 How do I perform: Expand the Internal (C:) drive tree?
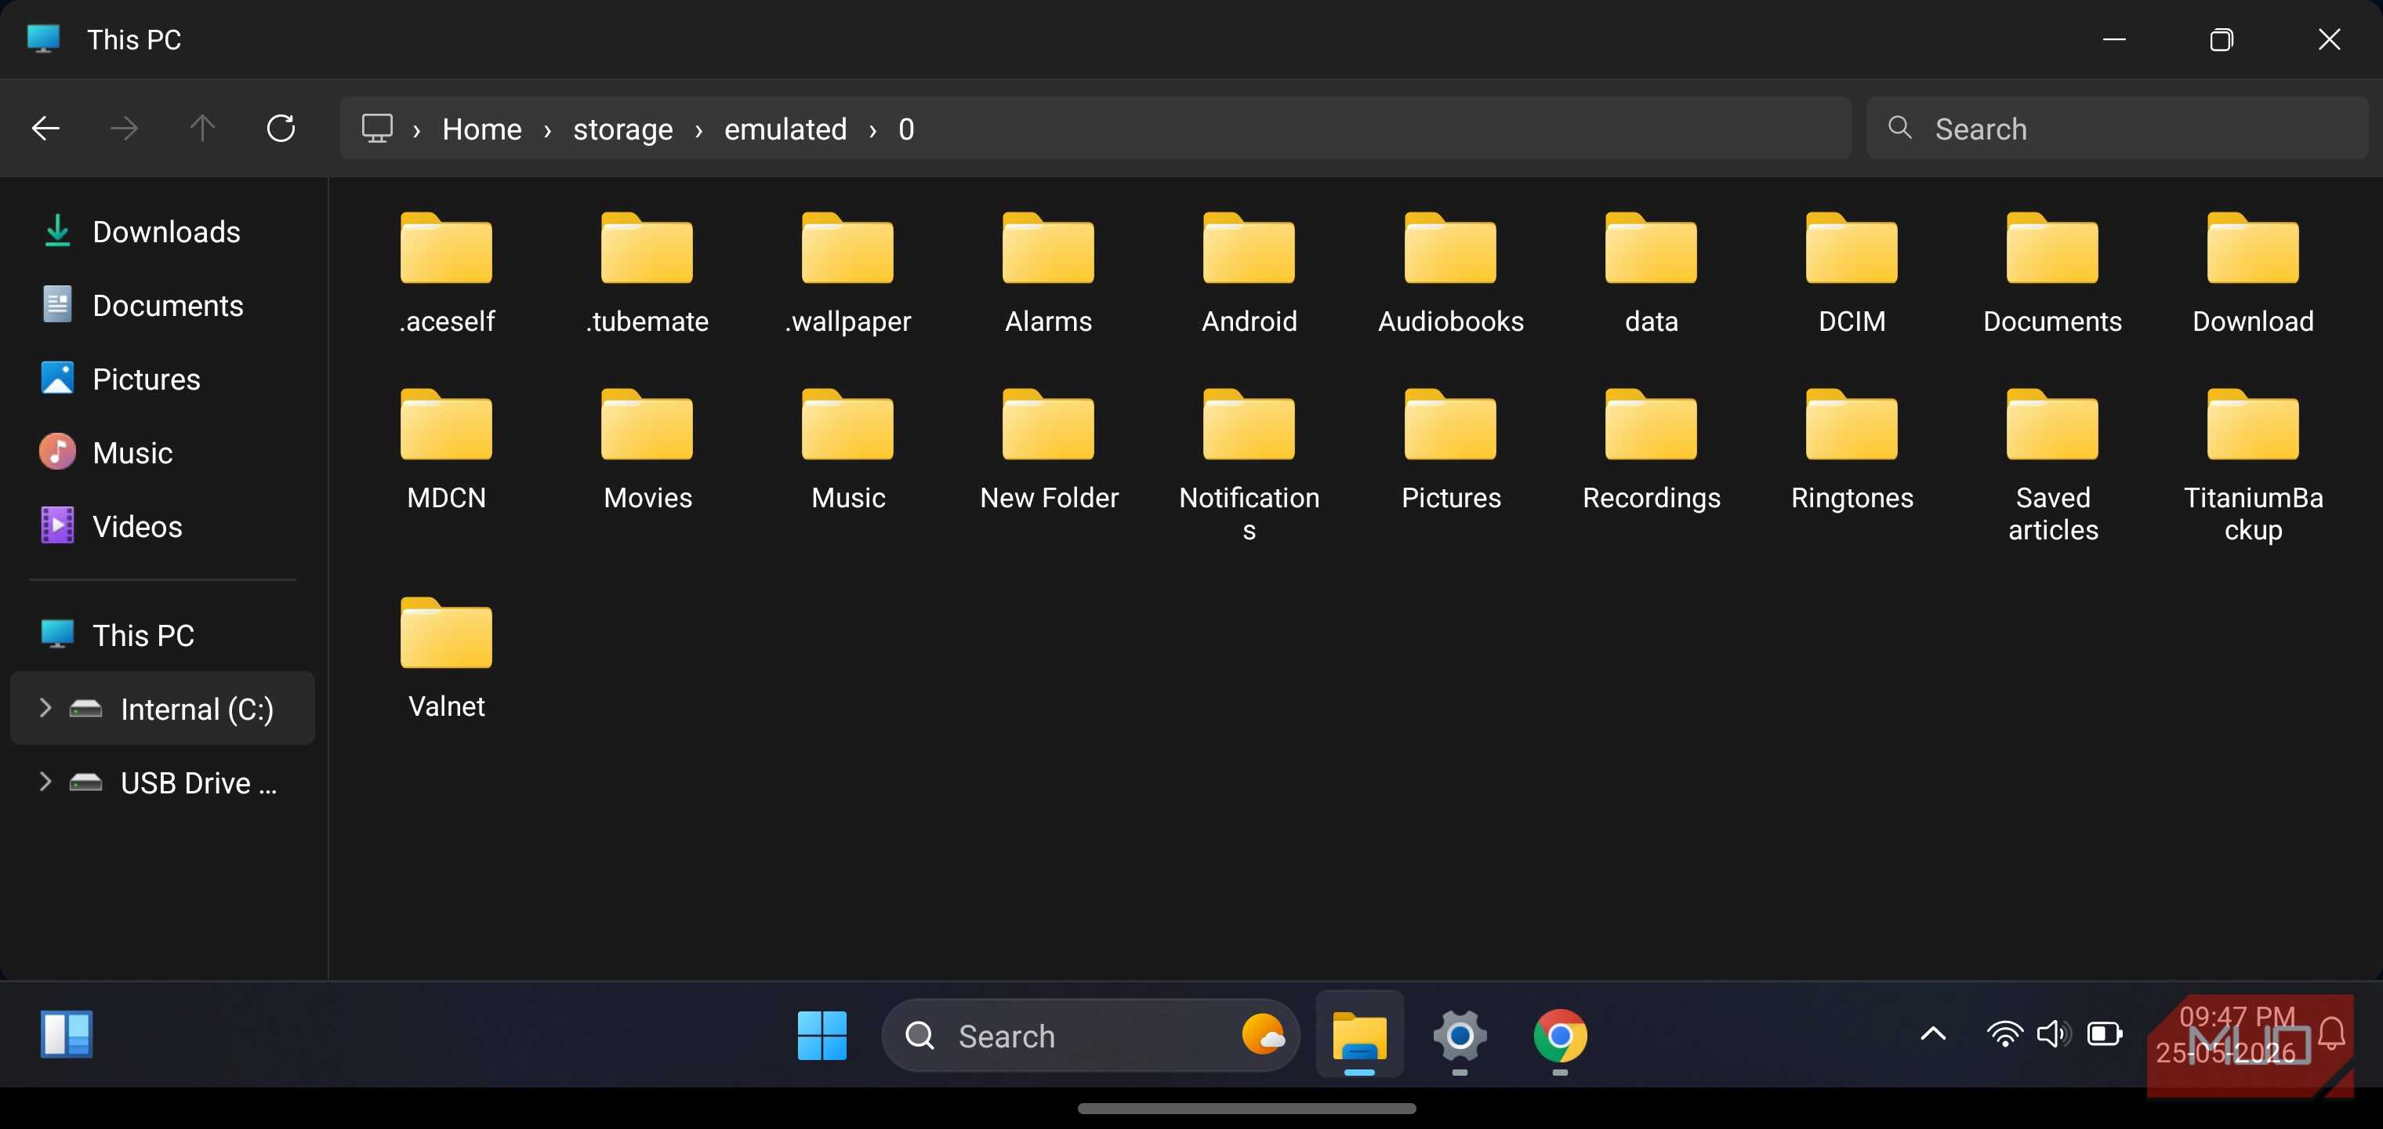[x=45, y=708]
